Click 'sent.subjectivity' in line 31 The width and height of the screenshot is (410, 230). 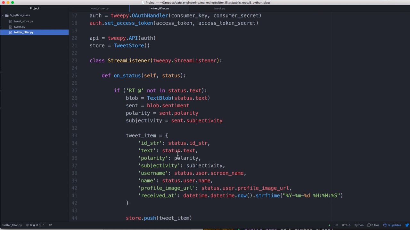point(197,121)
